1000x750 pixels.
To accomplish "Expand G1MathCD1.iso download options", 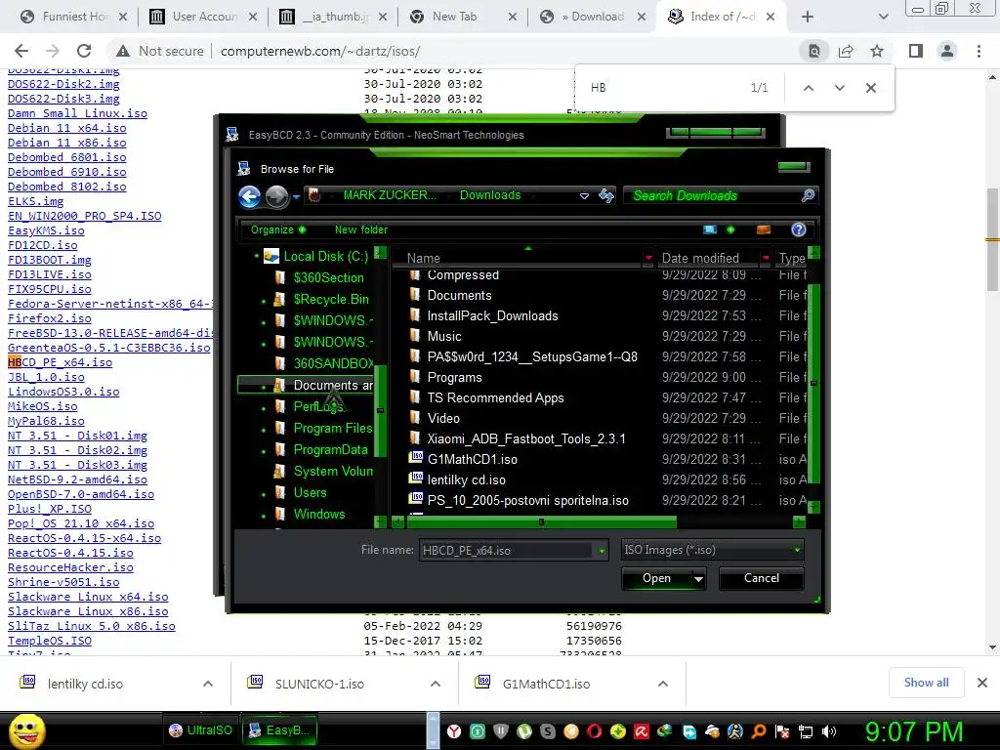I will point(663,684).
